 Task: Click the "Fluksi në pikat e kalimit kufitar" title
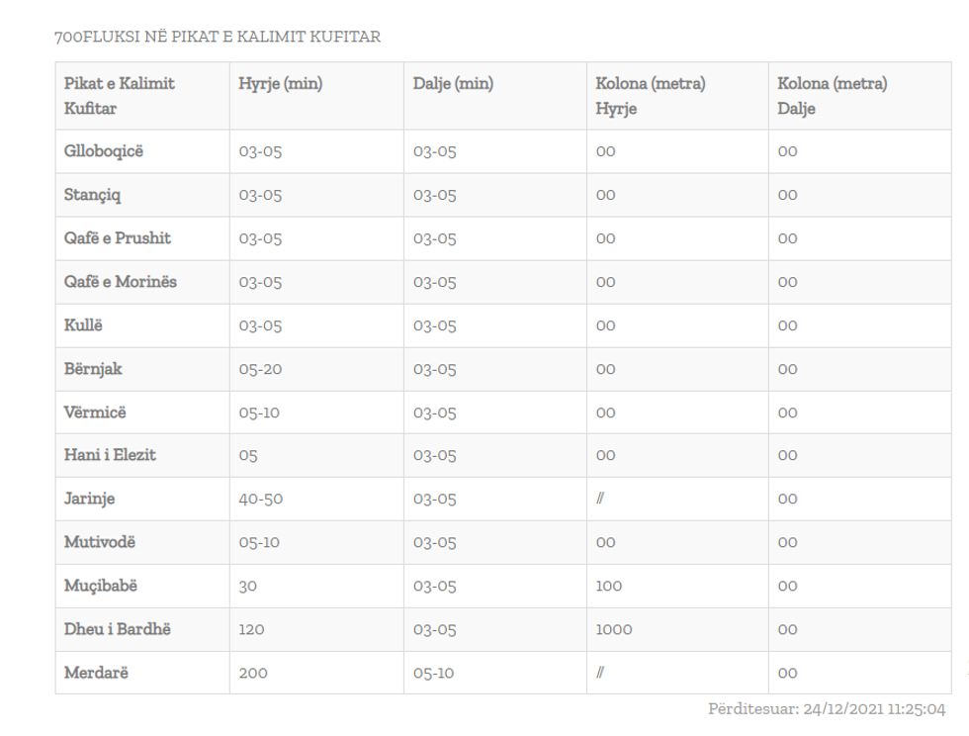click(218, 37)
